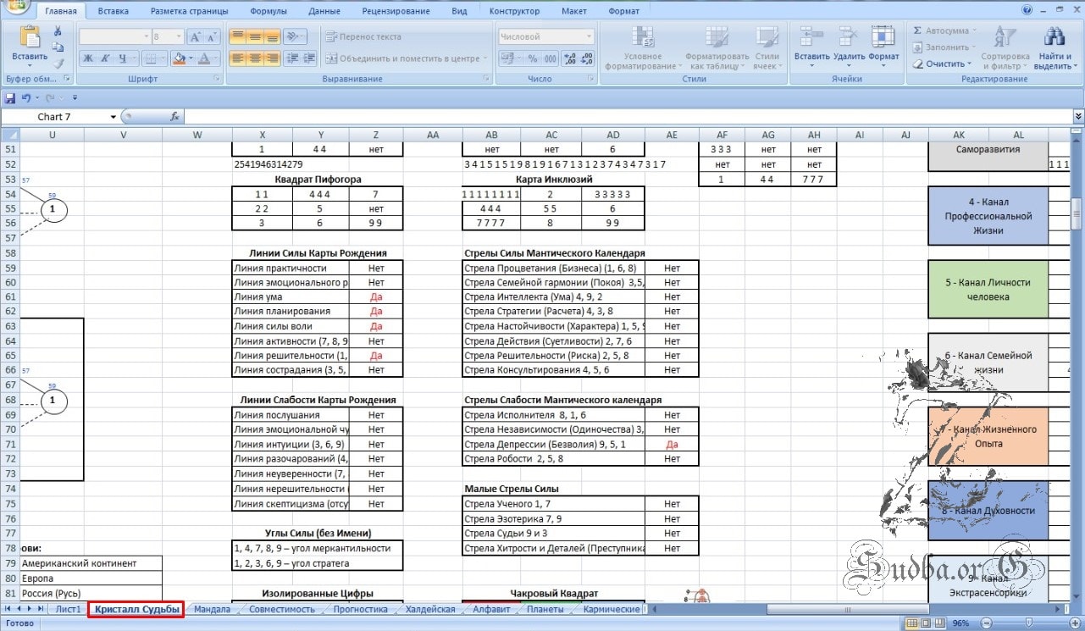Open the Help question mark icon

[1027, 10]
